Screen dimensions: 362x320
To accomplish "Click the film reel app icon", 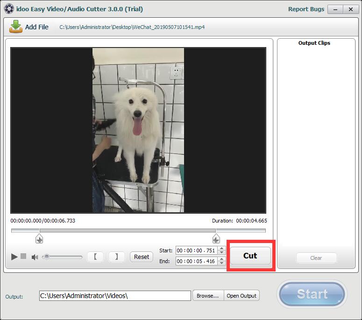I will tap(9, 9).
